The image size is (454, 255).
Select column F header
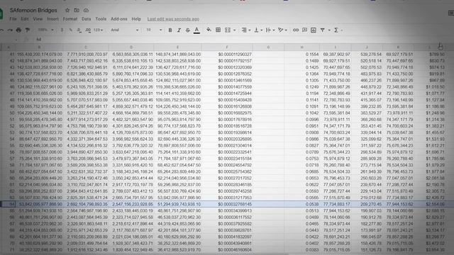pyautogui.click(x=227, y=47)
